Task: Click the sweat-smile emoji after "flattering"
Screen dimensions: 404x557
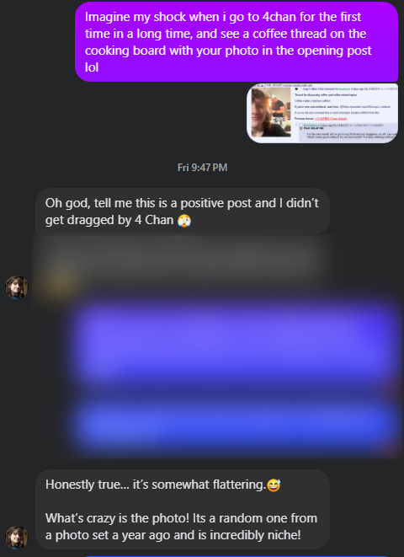Action: [274, 485]
